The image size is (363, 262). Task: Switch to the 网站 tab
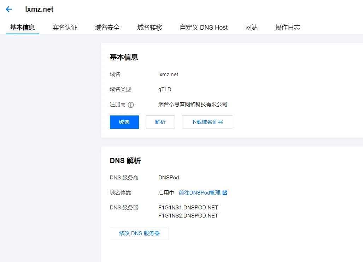[251, 28]
